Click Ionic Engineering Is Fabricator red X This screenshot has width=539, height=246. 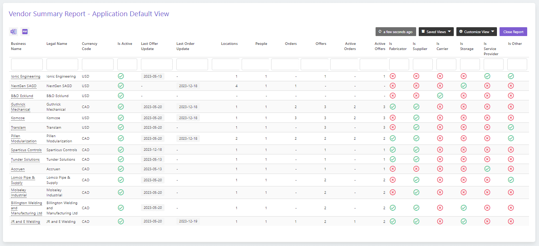pos(393,76)
